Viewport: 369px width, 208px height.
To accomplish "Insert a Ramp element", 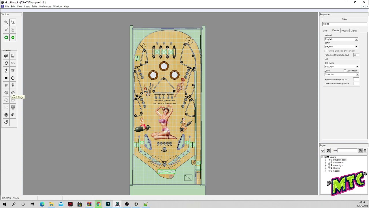I will click(6, 63).
